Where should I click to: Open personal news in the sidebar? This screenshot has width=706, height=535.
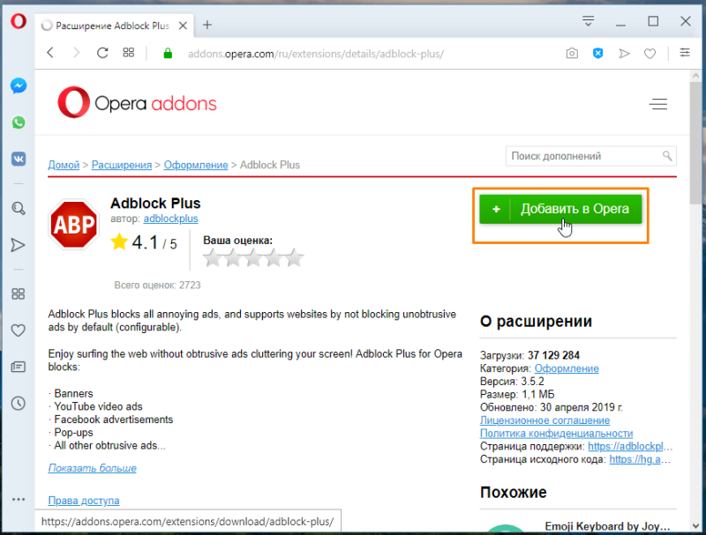click(18, 367)
